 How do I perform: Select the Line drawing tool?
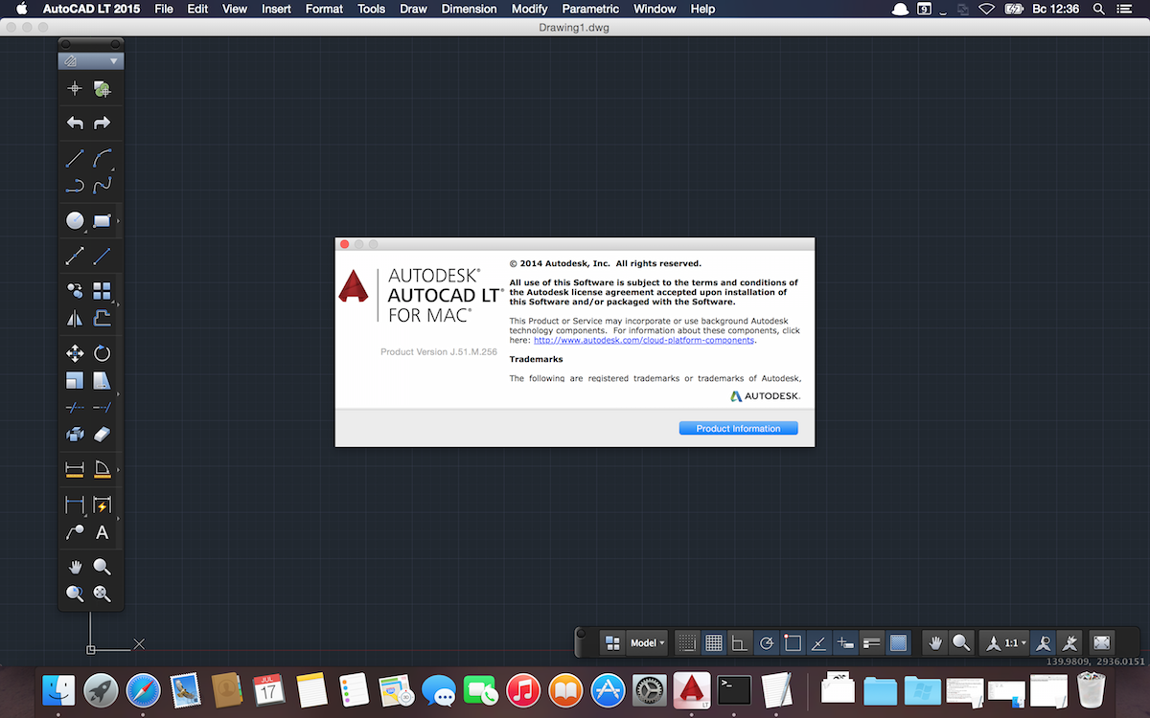tap(75, 158)
